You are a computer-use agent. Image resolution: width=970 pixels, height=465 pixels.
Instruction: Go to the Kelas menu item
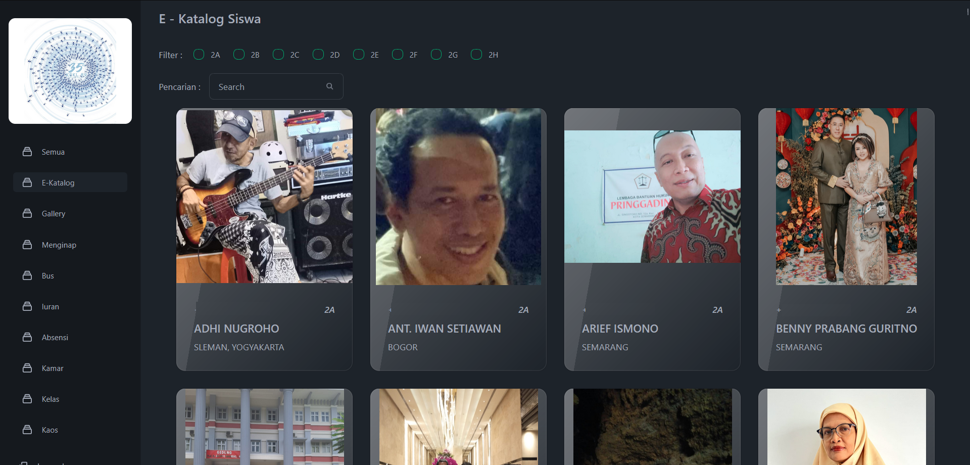51,399
